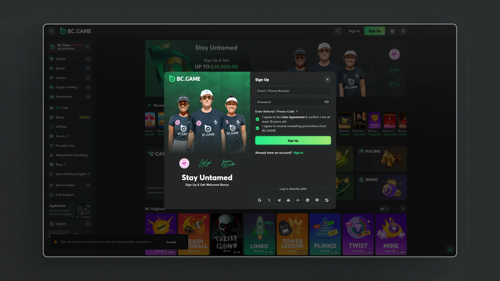This screenshot has height=281, width=500.
Task: Expand the Crypto Trading sidebar chevron
Action: pyautogui.click(x=88, y=87)
